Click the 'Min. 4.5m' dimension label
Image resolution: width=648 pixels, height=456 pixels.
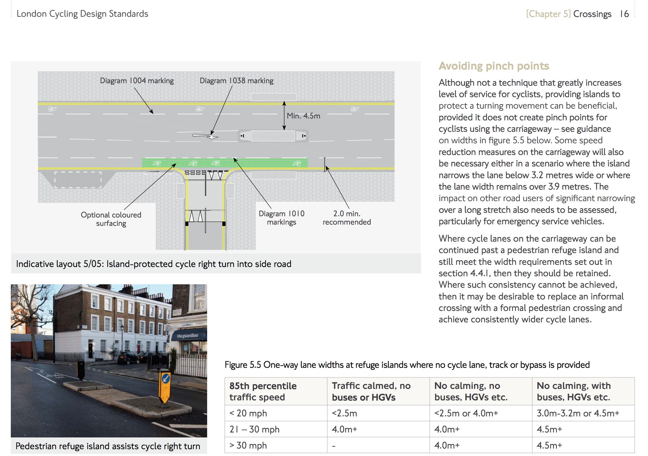coord(303,116)
